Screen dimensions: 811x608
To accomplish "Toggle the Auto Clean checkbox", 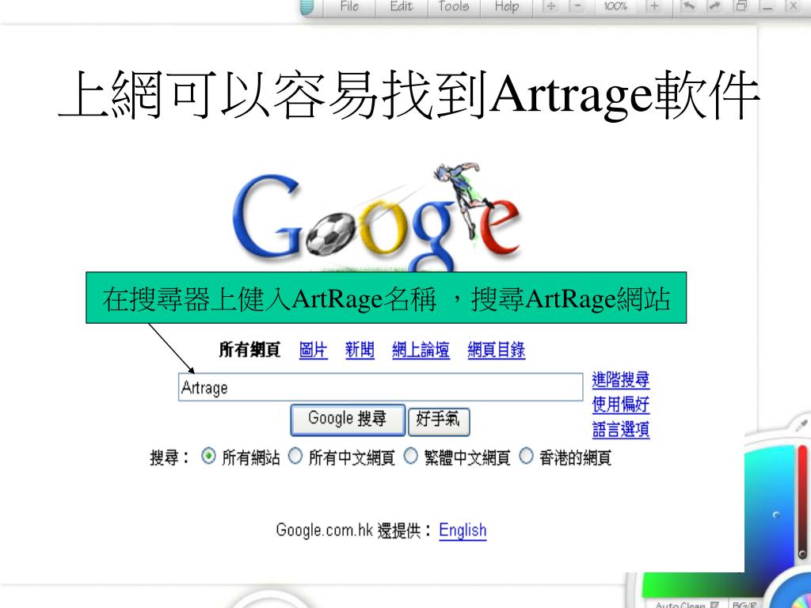I will [x=714, y=604].
